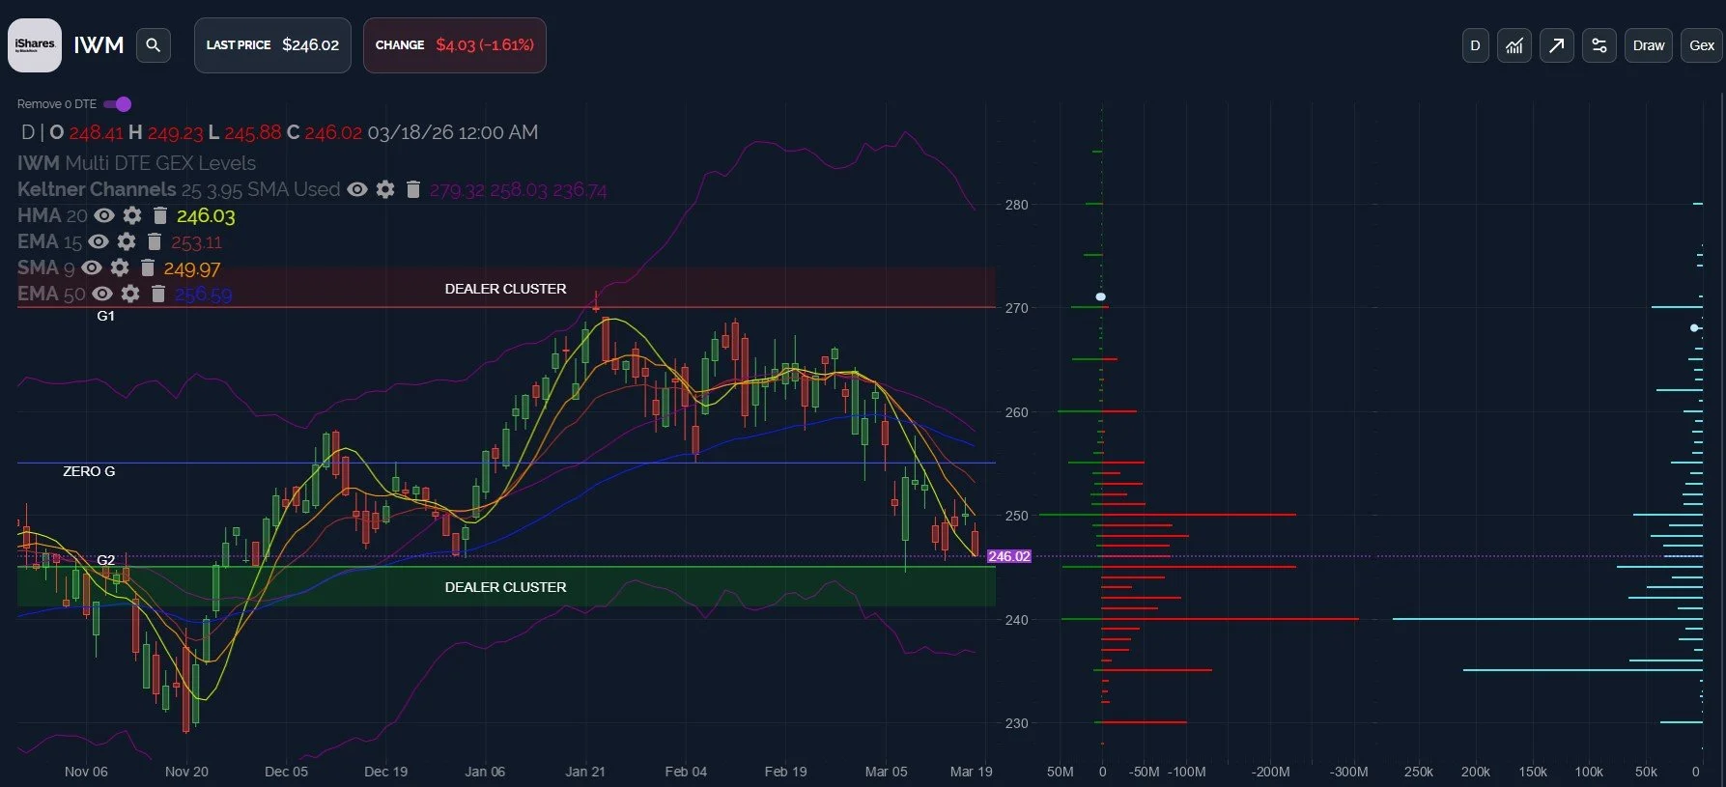This screenshot has height=787, width=1726.
Task: Click the iShares logo icon
Action: click(x=35, y=45)
